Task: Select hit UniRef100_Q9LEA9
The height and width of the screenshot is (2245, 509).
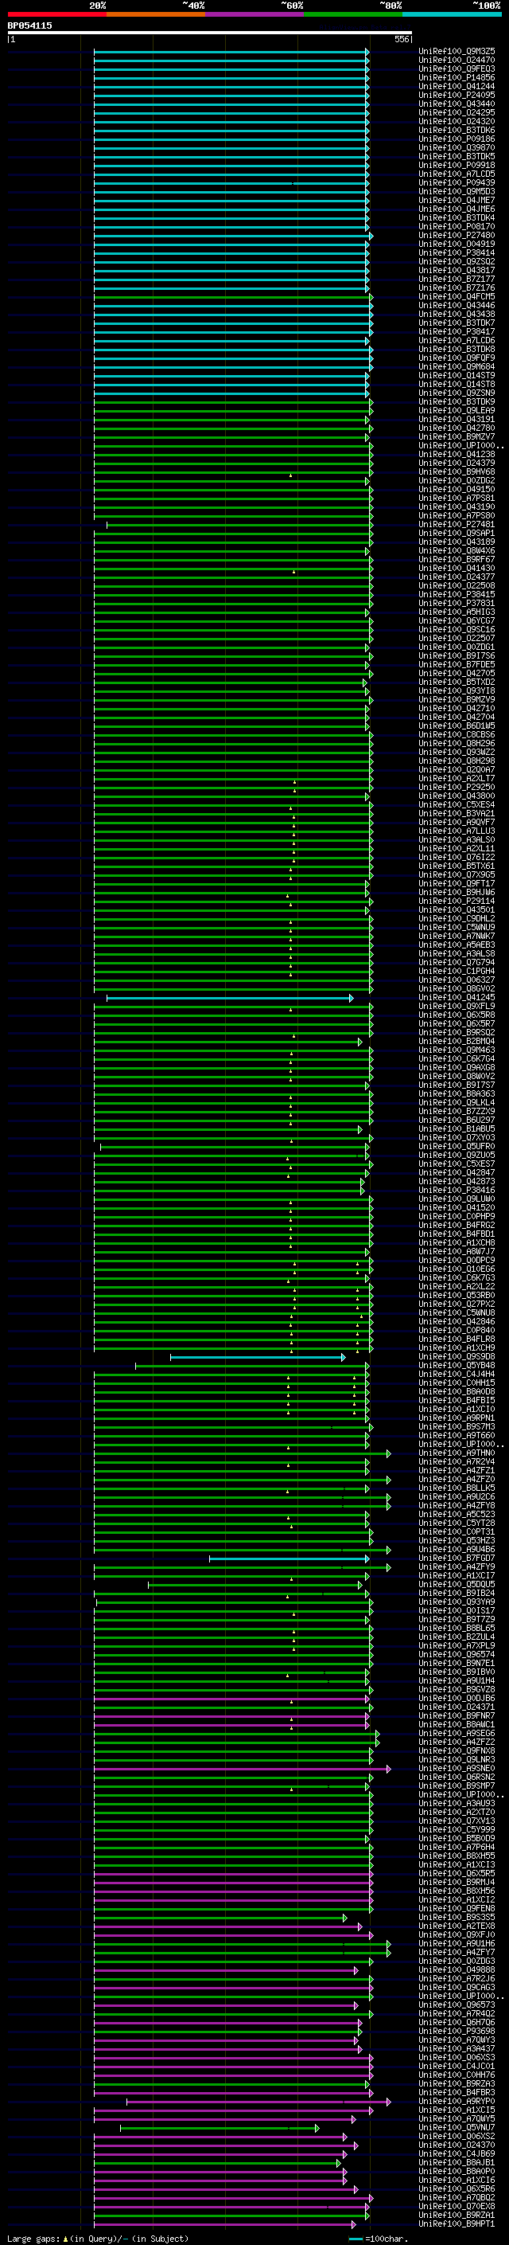Action: tap(457, 410)
